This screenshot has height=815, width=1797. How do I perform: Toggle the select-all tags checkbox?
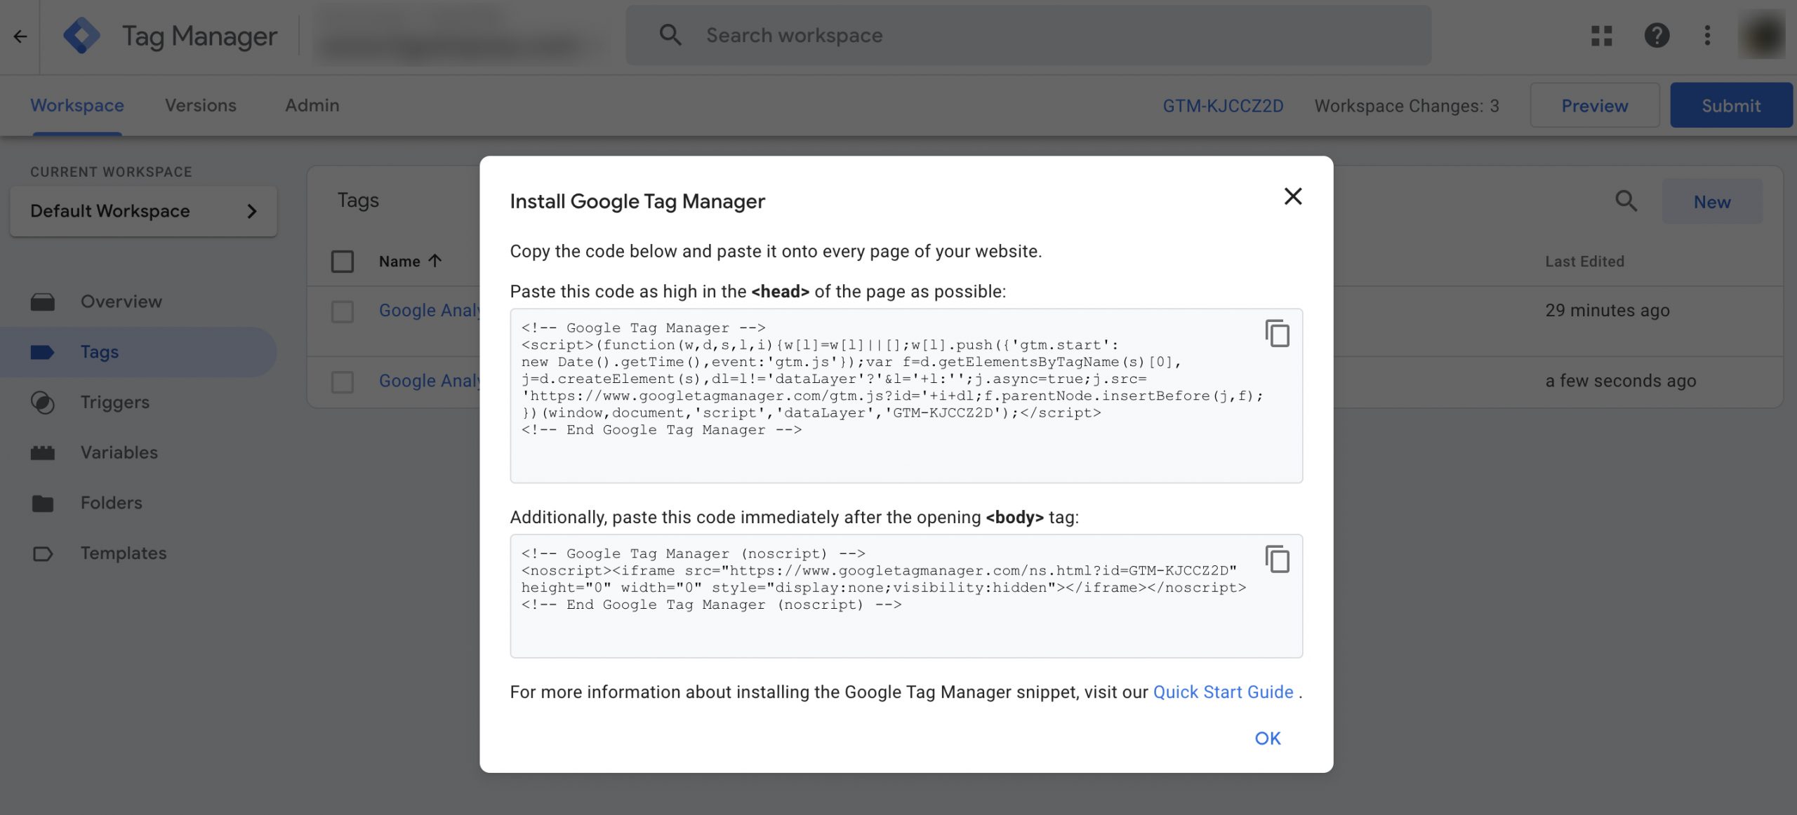click(343, 262)
